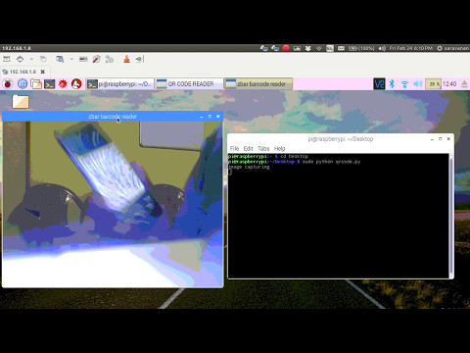Screen dimensions: 470x353
Task: Click the terminal vertical scrollbar
Action: [x=451, y=216]
